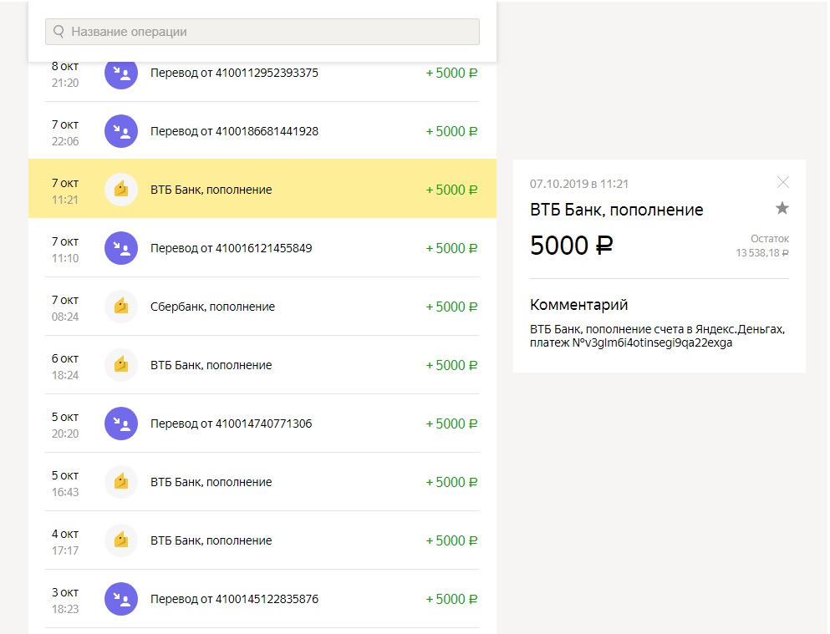Close the operation details panel
Viewport: 830px width, 634px height.
click(783, 182)
